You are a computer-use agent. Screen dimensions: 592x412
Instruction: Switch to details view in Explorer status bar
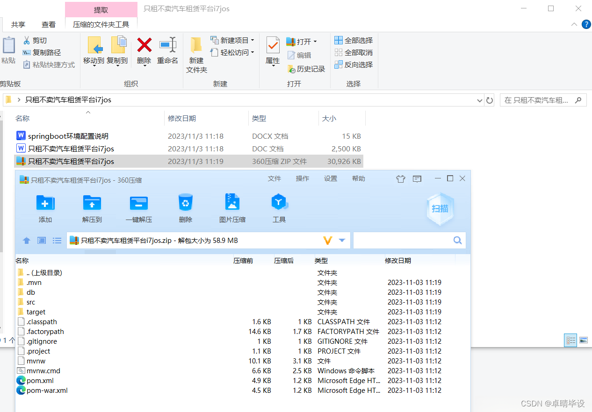click(x=570, y=340)
